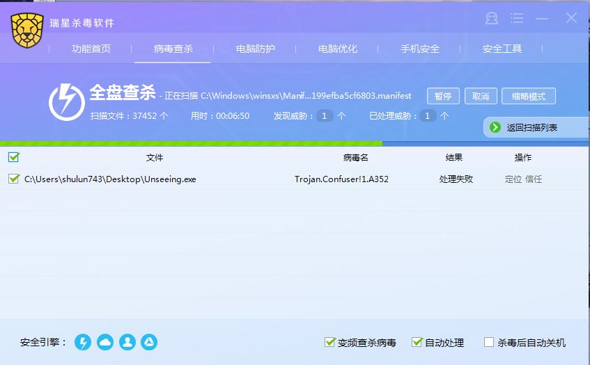590x365 pixels.
Task: Open the 安全工具 tab
Action: click(502, 49)
